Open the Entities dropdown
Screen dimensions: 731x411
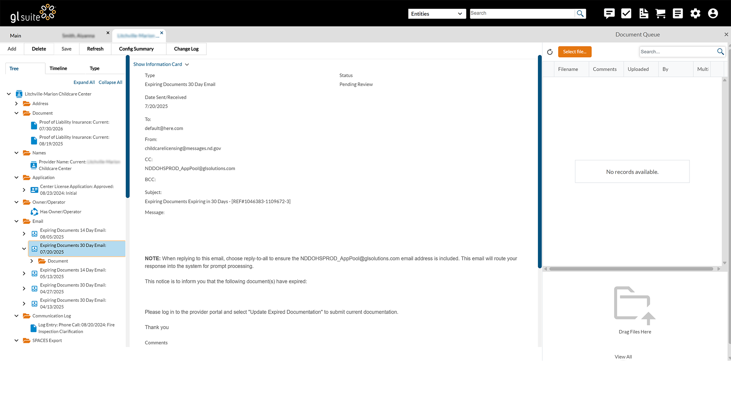437,14
